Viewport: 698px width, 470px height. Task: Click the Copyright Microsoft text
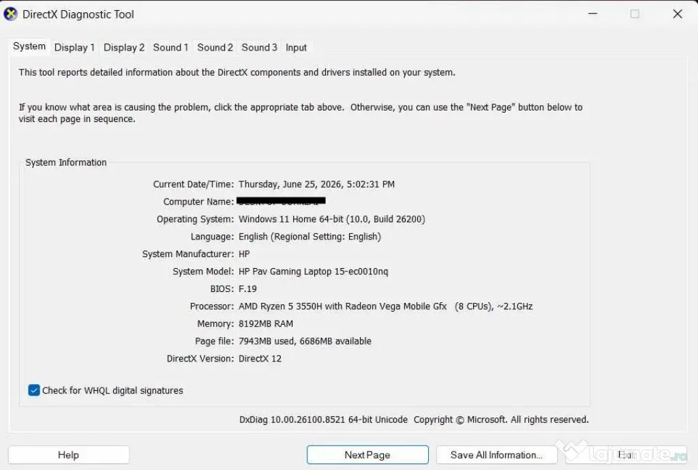pos(501,420)
